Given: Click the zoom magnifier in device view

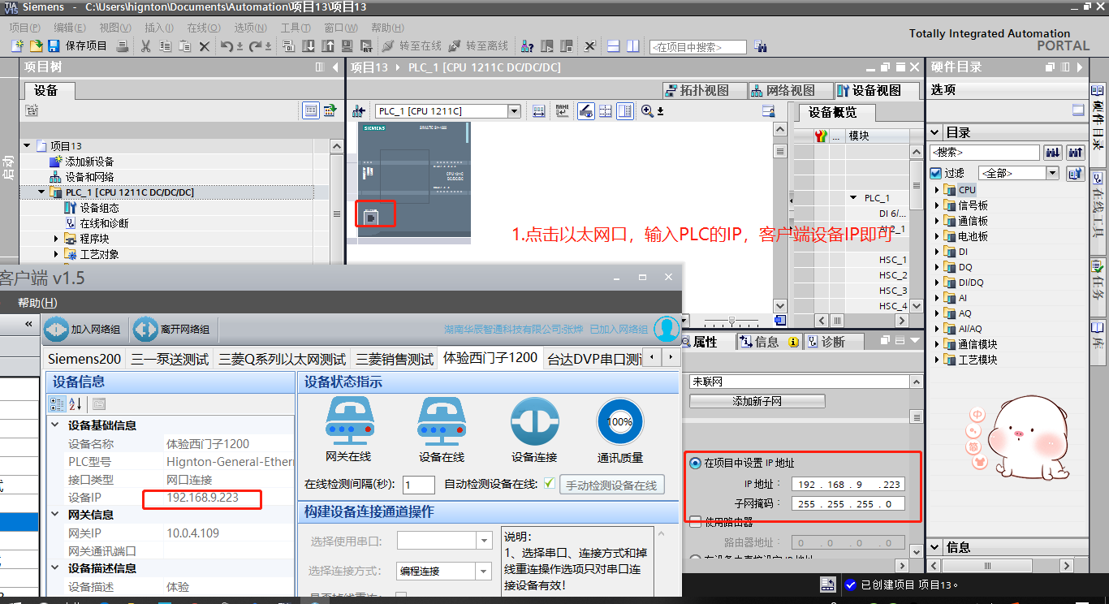Looking at the screenshot, I should tap(647, 111).
